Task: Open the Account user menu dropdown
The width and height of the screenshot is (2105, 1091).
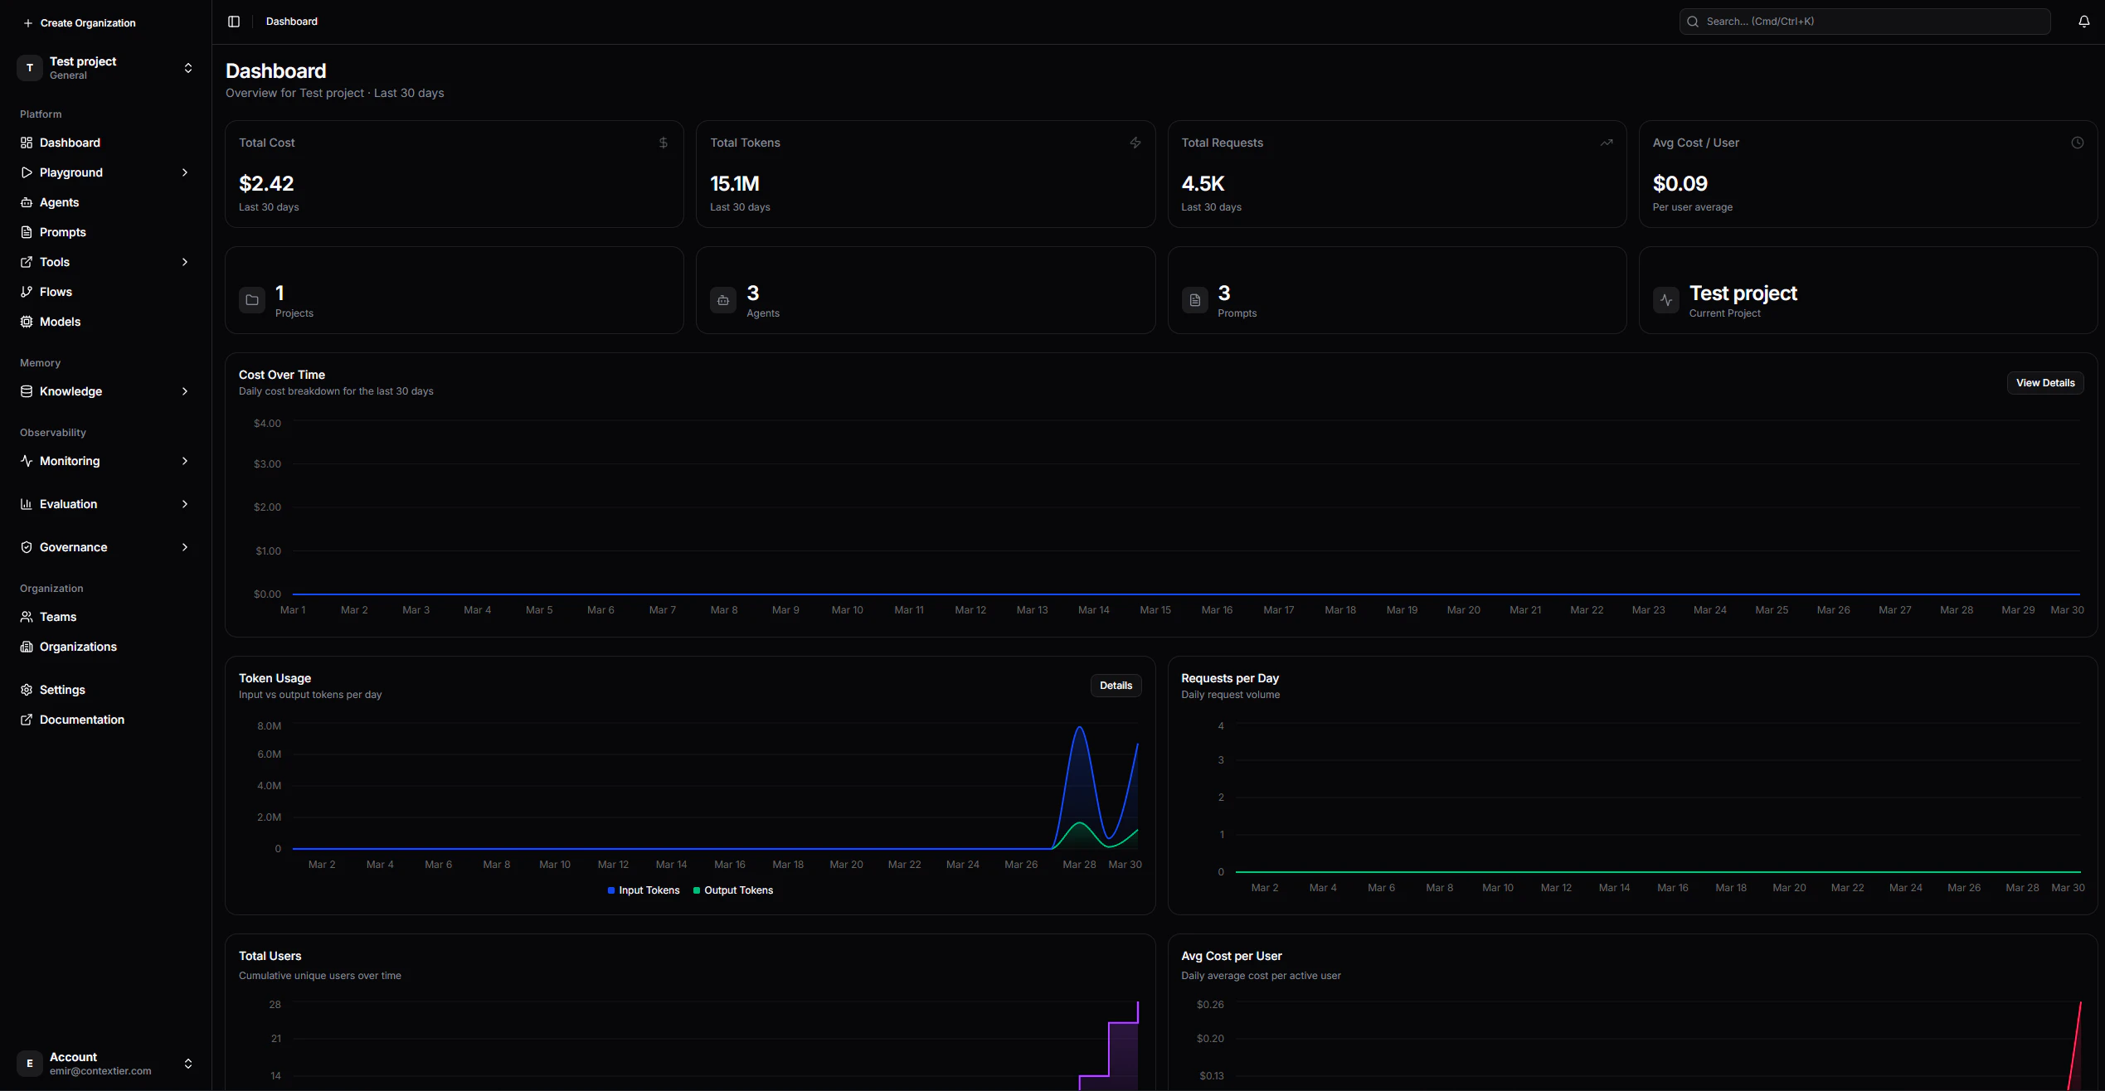Action: 105,1063
